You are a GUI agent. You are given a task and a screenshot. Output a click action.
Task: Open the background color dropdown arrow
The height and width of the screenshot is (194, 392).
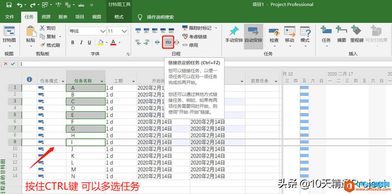coord(107,43)
